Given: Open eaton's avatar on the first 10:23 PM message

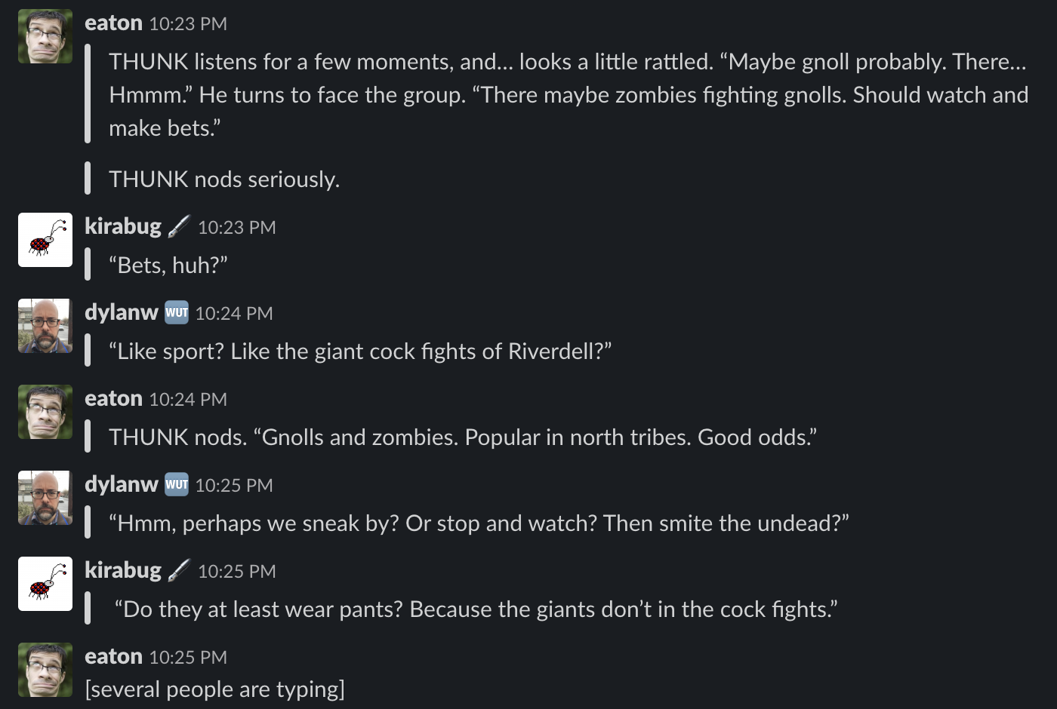Looking at the screenshot, I should point(45,36).
